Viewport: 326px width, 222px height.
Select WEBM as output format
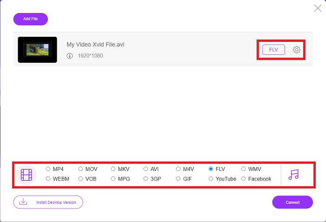point(48,179)
